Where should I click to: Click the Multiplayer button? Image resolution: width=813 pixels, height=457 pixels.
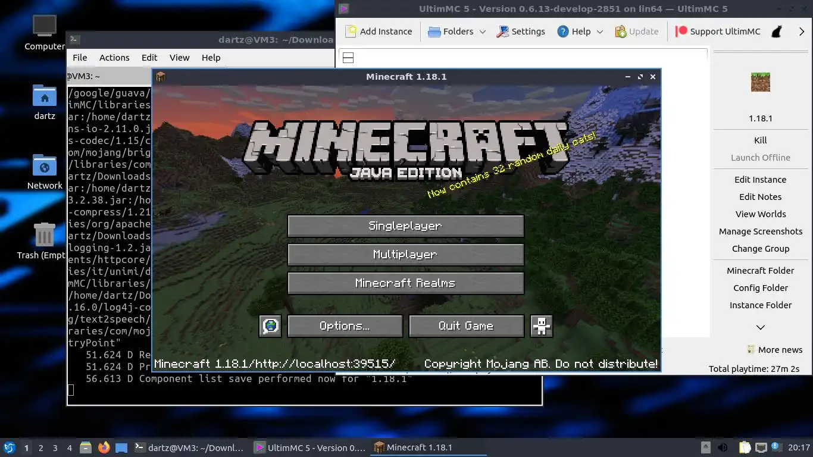point(405,255)
